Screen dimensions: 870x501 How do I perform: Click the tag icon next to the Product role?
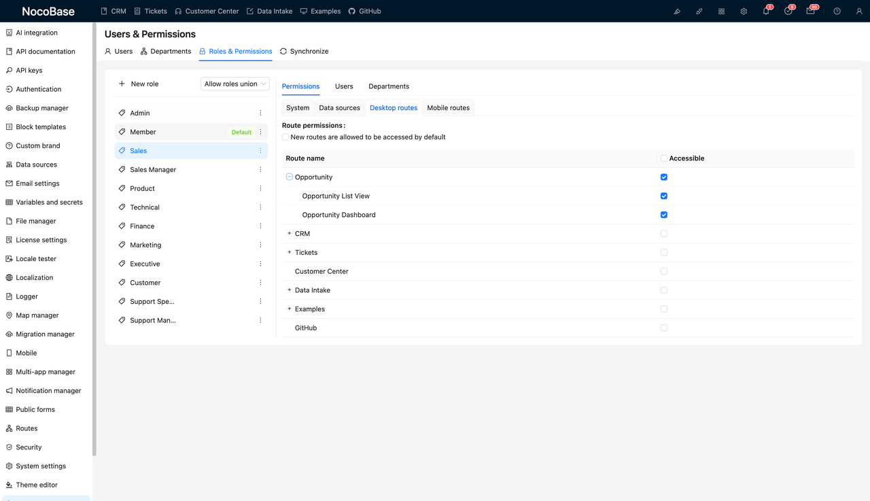pyautogui.click(x=122, y=188)
